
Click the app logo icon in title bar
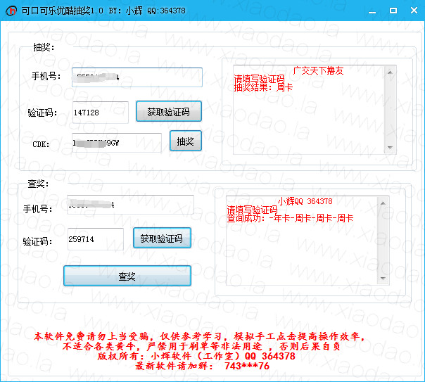tap(11, 11)
